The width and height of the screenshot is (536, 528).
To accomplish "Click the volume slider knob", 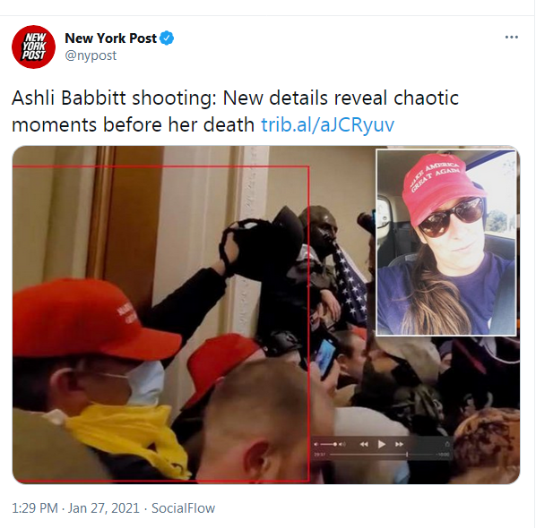I will (335, 445).
